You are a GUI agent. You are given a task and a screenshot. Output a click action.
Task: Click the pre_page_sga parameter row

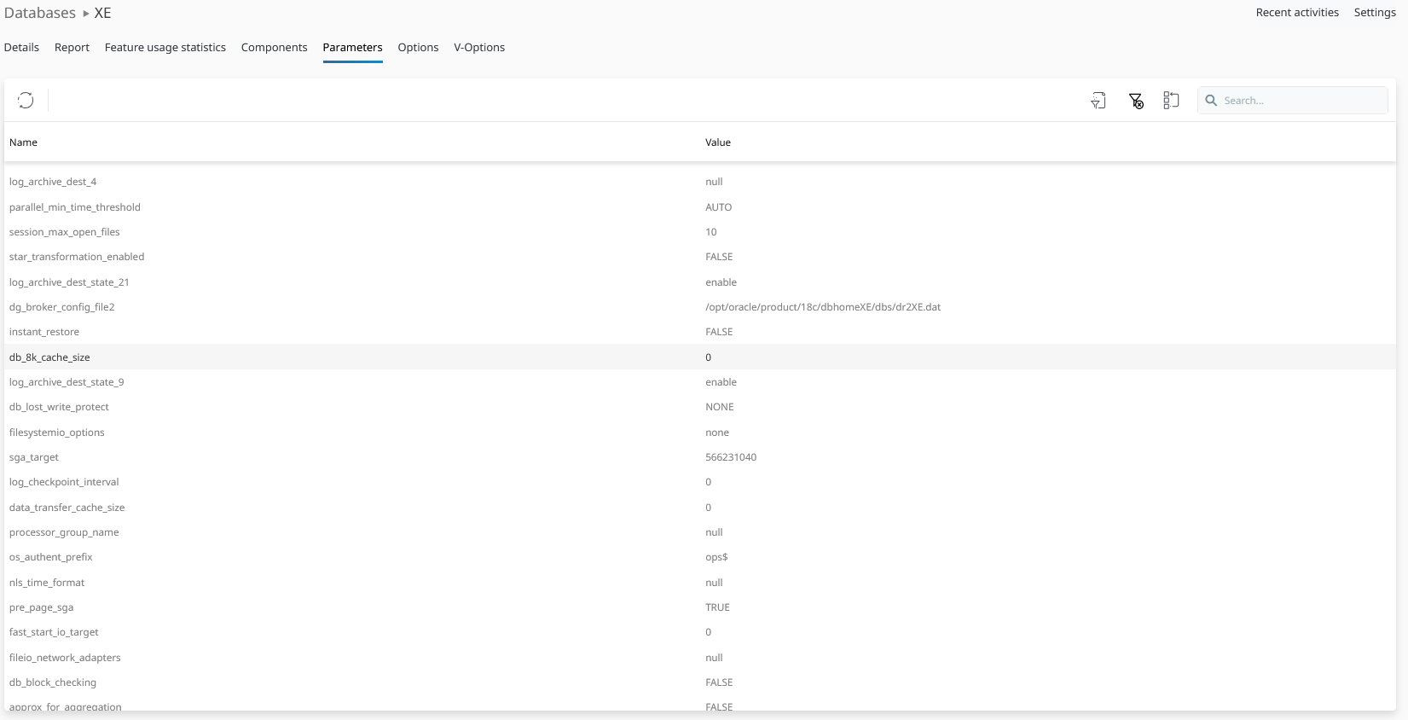tap(42, 607)
